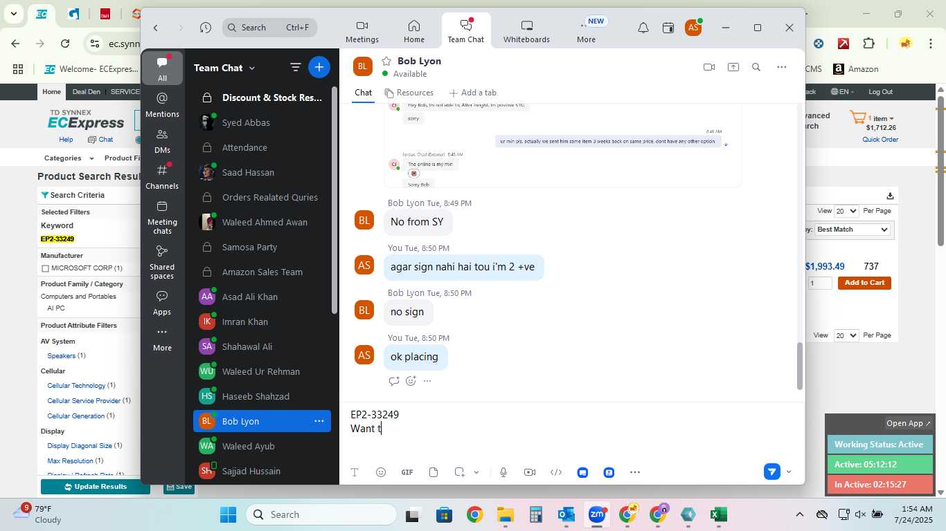Click Add to Cart in ECExpress
This screenshot has width=946, height=531.
(864, 283)
